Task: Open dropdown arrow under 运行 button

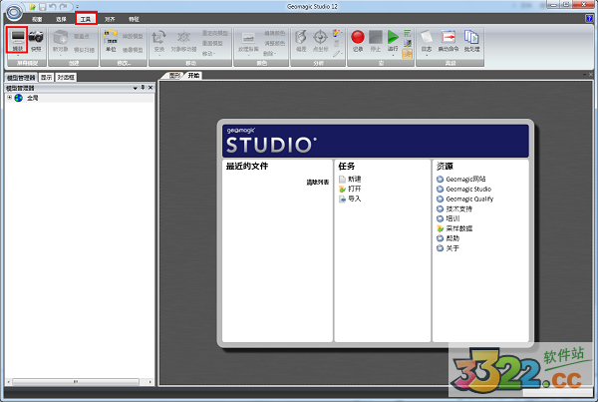Action: [x=392, y=55]
